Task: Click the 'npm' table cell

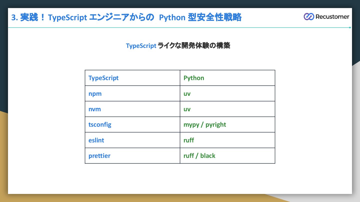Action: (132, 94)
